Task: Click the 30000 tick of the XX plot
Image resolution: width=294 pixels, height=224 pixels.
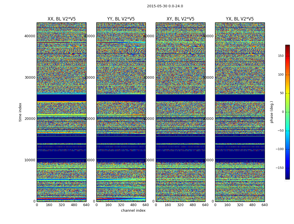Action: tap(30, 78)
